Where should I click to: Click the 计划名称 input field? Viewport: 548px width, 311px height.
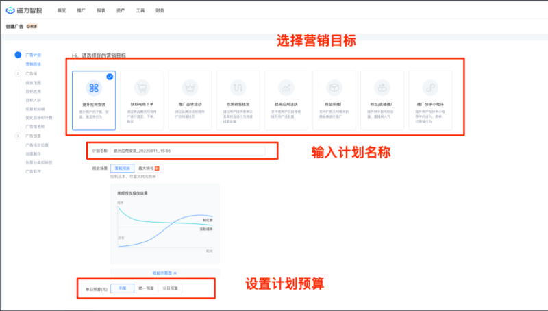188,151
